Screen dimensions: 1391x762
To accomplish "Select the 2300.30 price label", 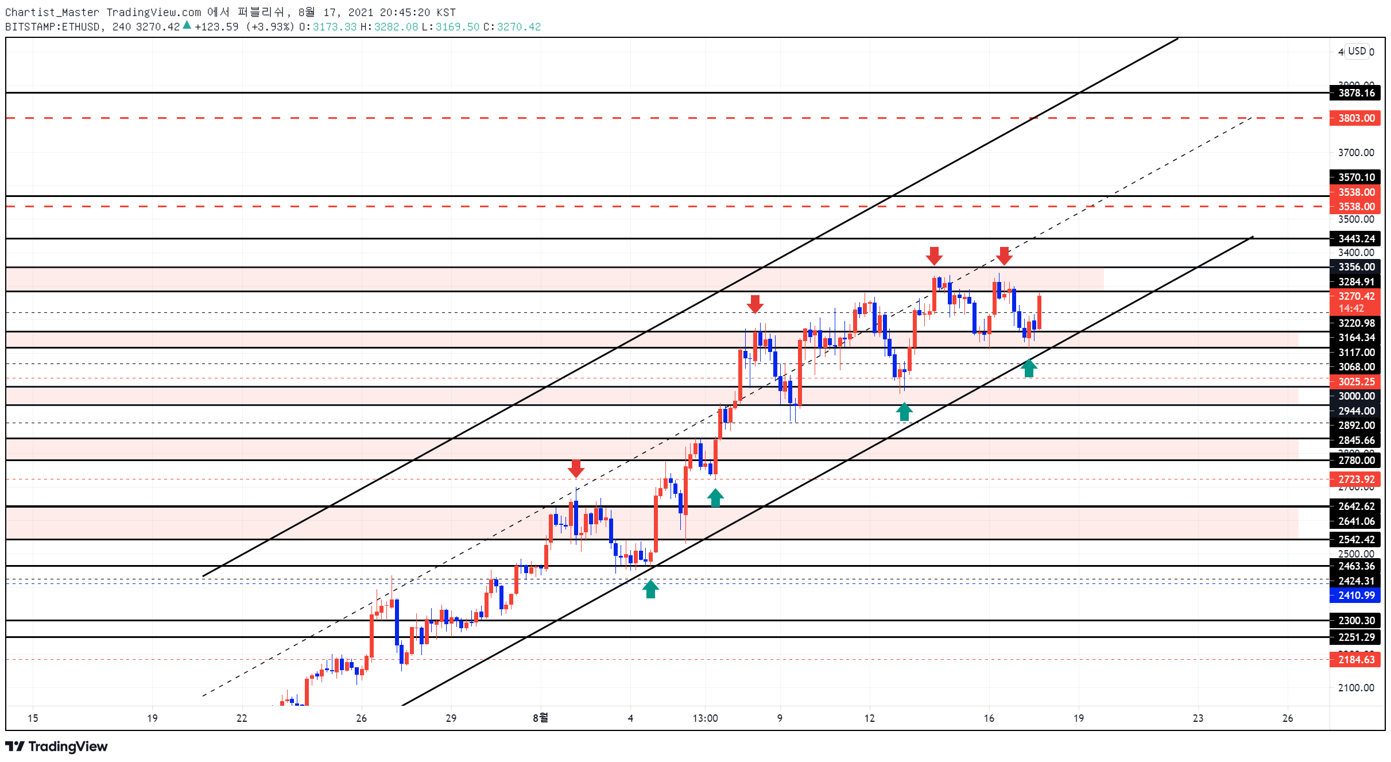I will coord(1355,621).
